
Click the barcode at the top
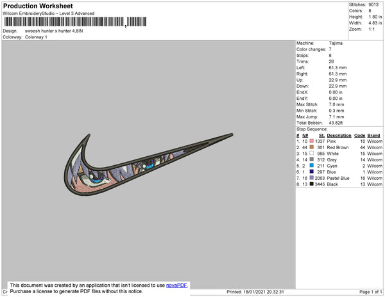tap(75, 22)
